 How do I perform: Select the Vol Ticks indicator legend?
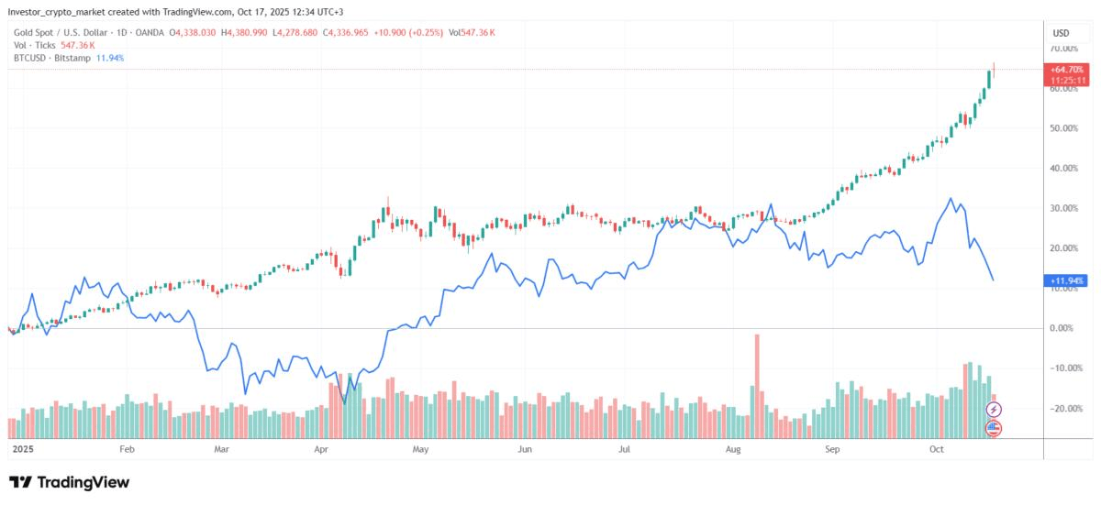click(29, 45)
